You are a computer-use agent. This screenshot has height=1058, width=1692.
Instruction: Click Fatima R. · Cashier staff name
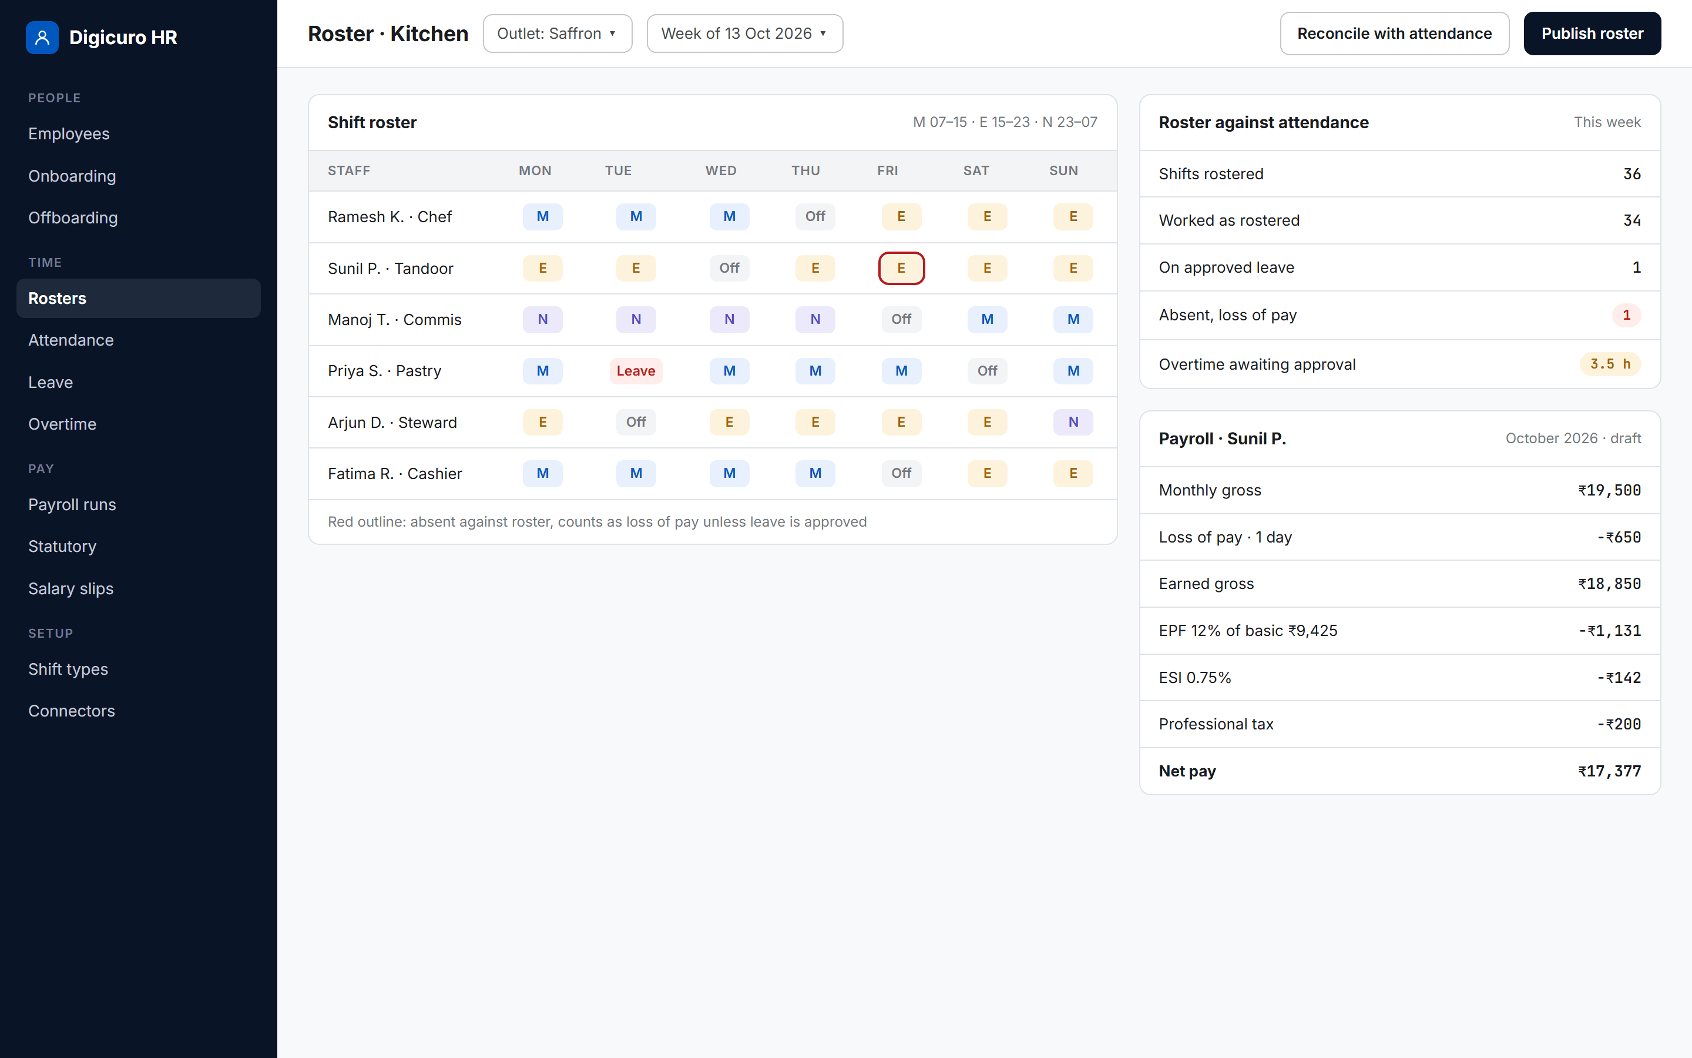395,474
